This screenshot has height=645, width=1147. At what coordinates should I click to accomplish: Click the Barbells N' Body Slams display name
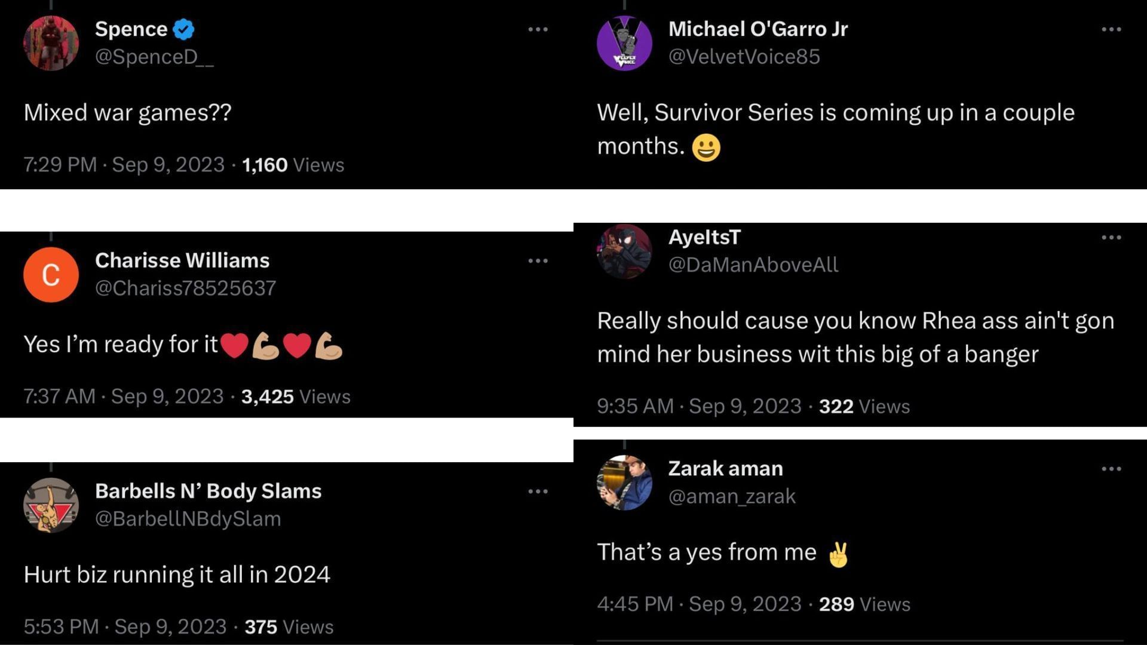(x=208, y=491)
